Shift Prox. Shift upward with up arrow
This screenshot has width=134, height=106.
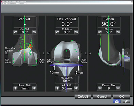coord(15,88)
